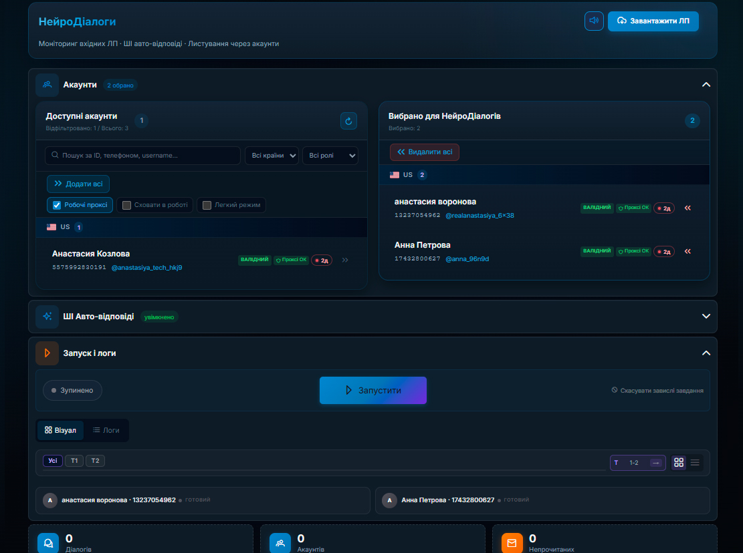Click the accounts section people icon

pyautogui.click(x=47, y=85)
